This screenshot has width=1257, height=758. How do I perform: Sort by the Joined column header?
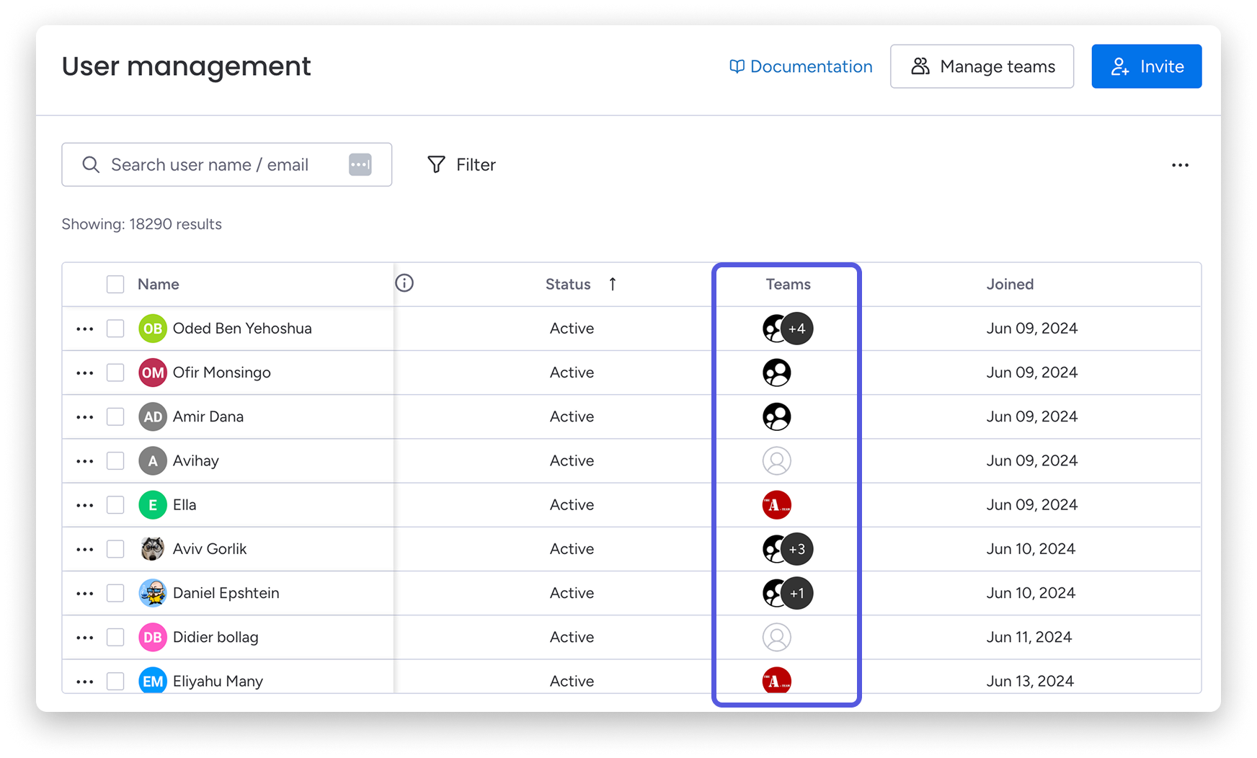[1010, 285]
